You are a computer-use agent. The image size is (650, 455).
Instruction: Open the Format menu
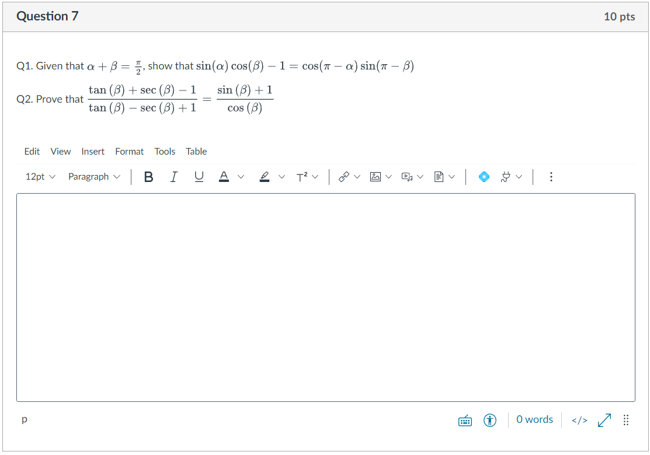(129, 152)
